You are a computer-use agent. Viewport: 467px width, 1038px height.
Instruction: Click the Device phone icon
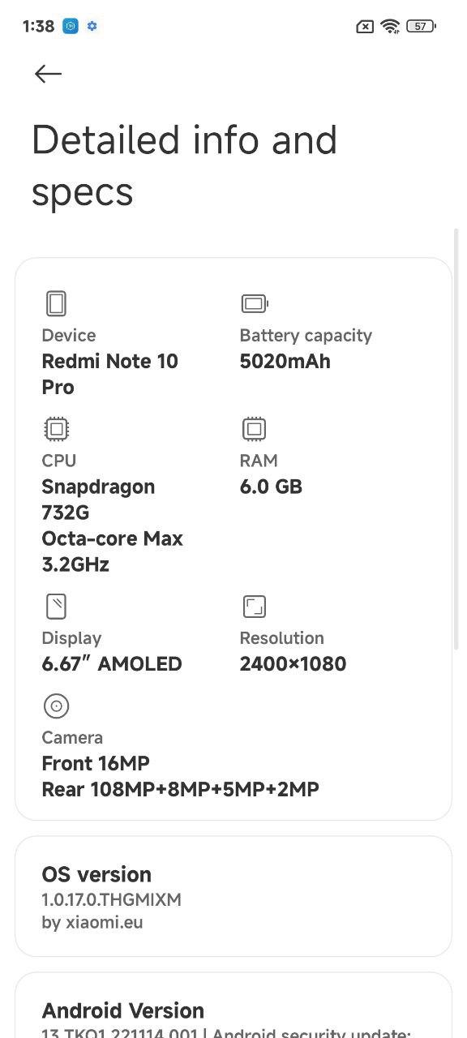point(56,303)
